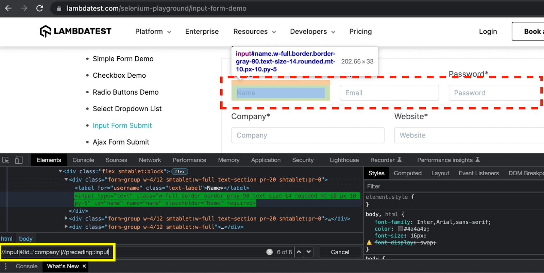The height and width of the screenshot is (273, 544).
Task: Click the Login link
Action: click(488, 32)
